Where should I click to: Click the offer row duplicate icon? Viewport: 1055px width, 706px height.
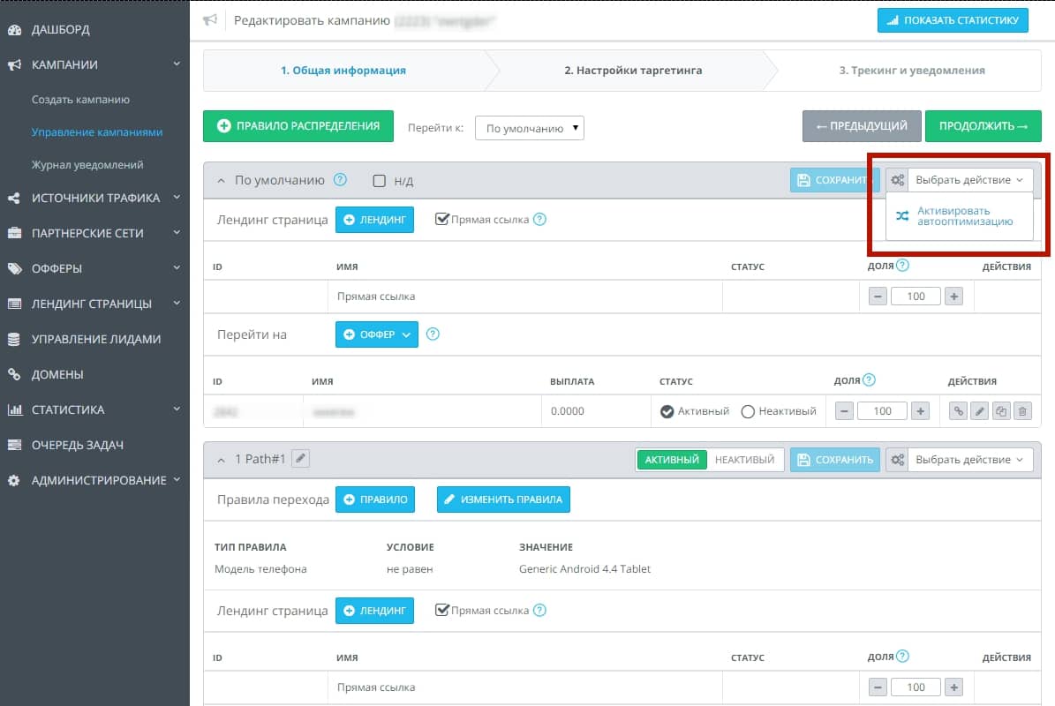coord(1001,411)
